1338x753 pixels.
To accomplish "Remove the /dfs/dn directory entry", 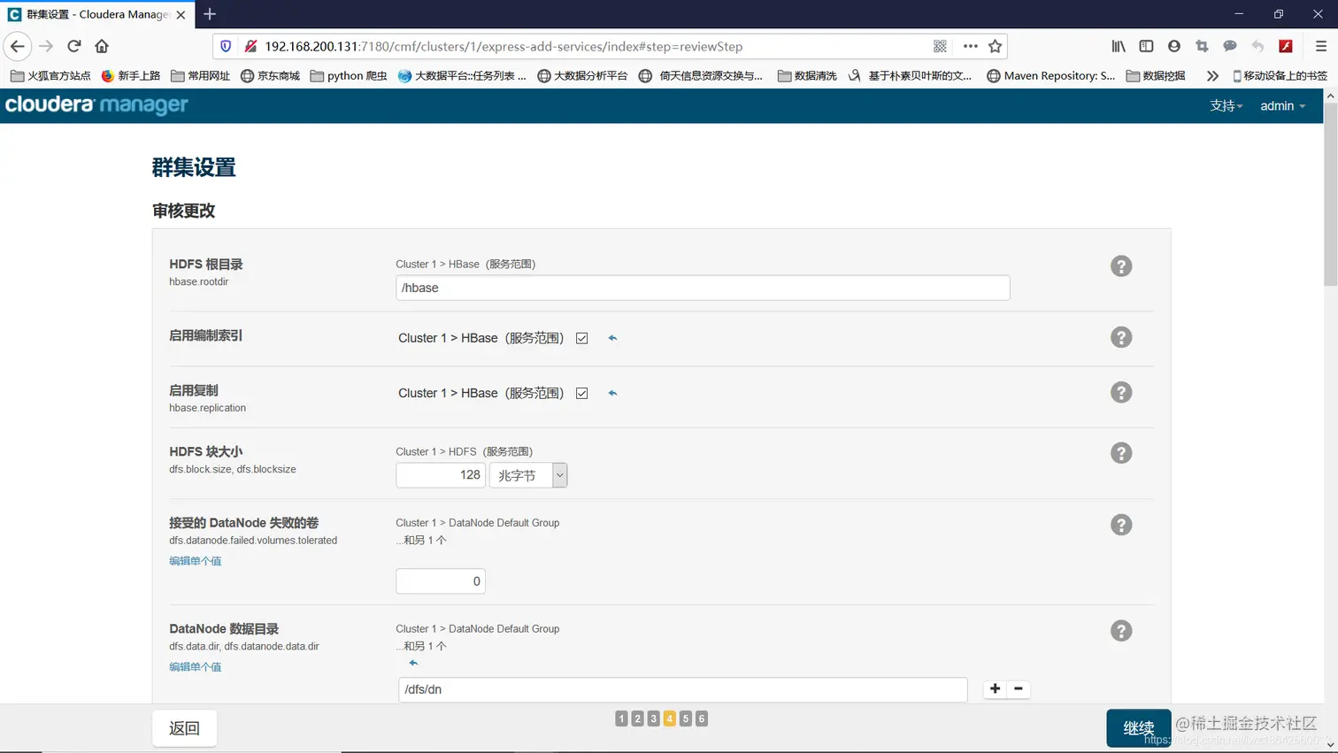I will click(1019, 688).
